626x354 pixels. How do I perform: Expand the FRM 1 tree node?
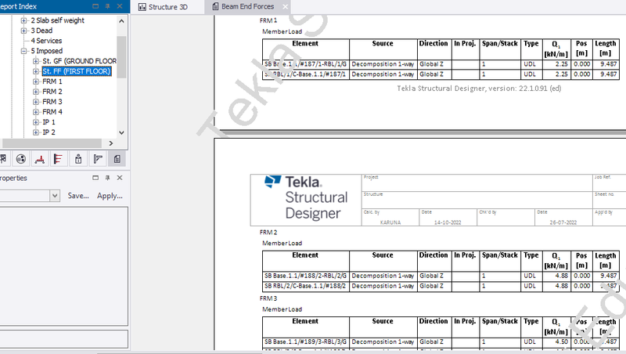tap(36, 81)
